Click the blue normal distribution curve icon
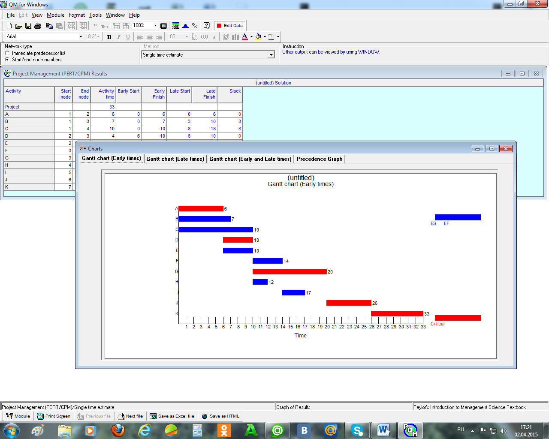Image resolution: width=549 pixels, height=439 pixels. pos(185,26)
